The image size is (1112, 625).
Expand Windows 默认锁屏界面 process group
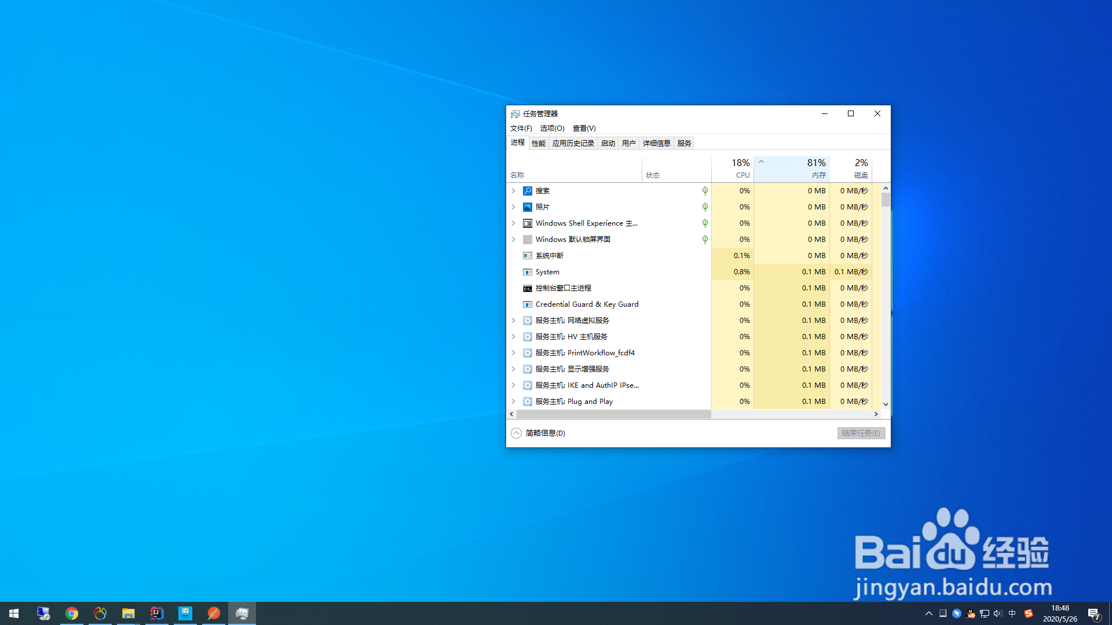[513, 239]
